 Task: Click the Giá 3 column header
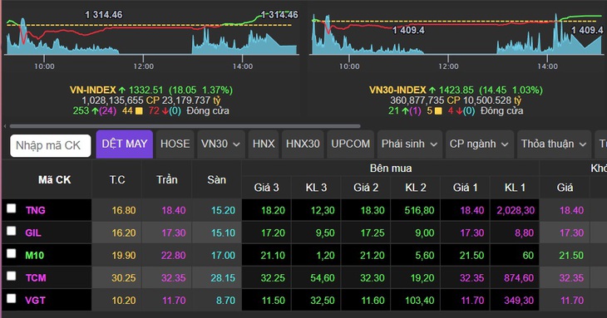[266, 188]
